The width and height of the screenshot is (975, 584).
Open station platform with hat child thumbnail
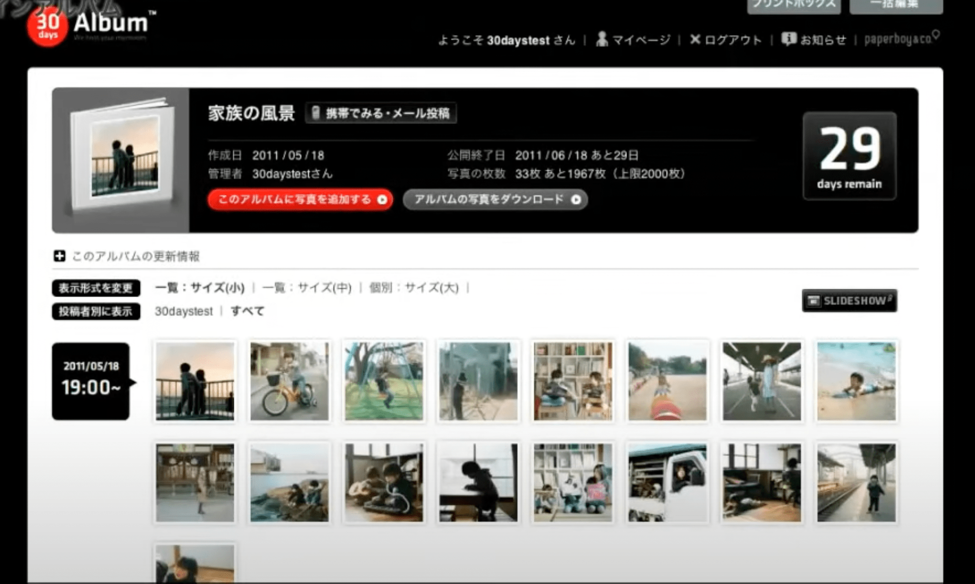tap(762, 381)
